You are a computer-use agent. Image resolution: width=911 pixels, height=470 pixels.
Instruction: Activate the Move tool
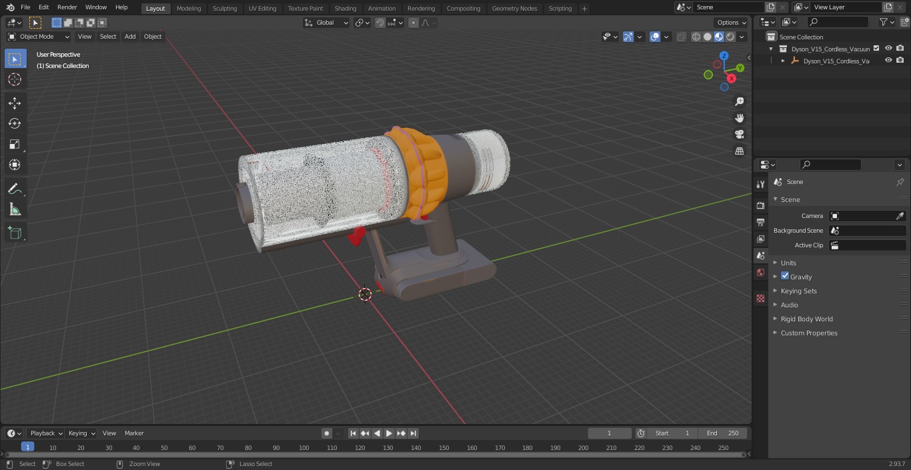click(x=15, y=103)
